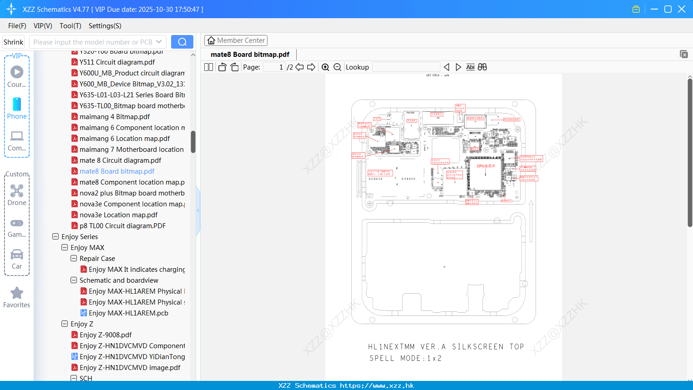This screenshot has width=693, height=390.
Task: Open Enjoy MAX It indicates charging file
Action: (137, 269)
